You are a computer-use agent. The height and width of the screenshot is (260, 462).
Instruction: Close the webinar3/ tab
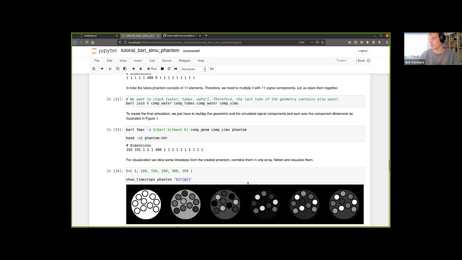click(x=117, y=36)
